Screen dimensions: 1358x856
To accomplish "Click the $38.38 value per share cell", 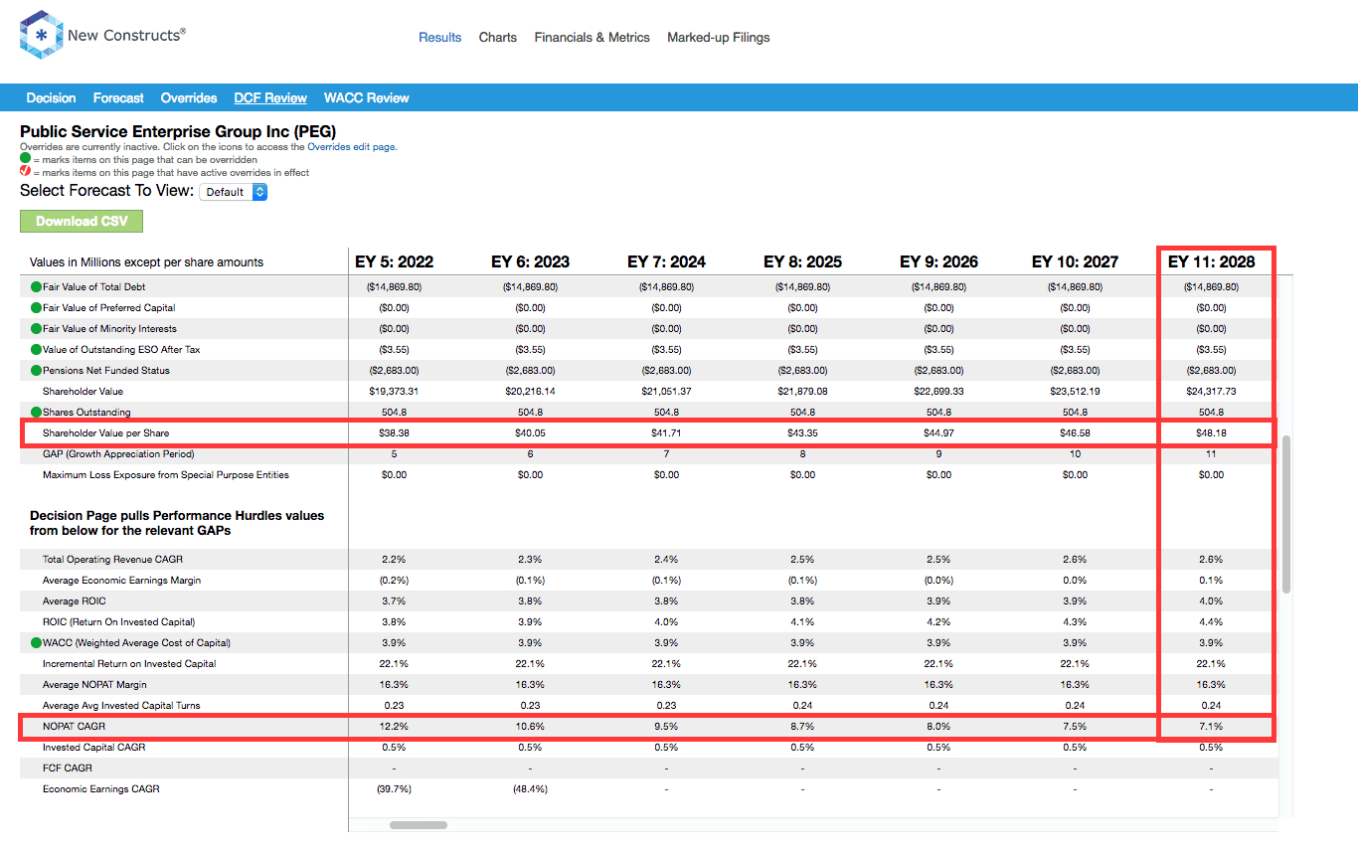I will click(395, 433).
